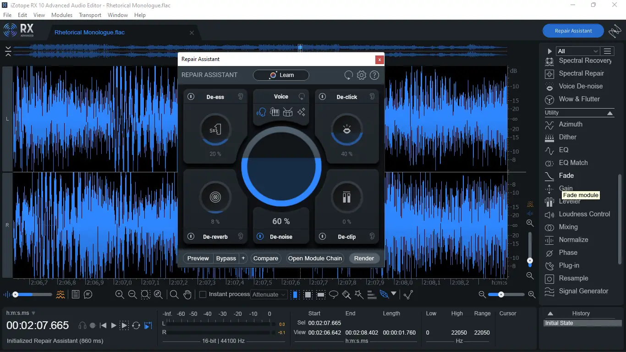Open the Attenuate mode dropdown
This screenshot has width=626, height=352.
click(x=269, y=295)
